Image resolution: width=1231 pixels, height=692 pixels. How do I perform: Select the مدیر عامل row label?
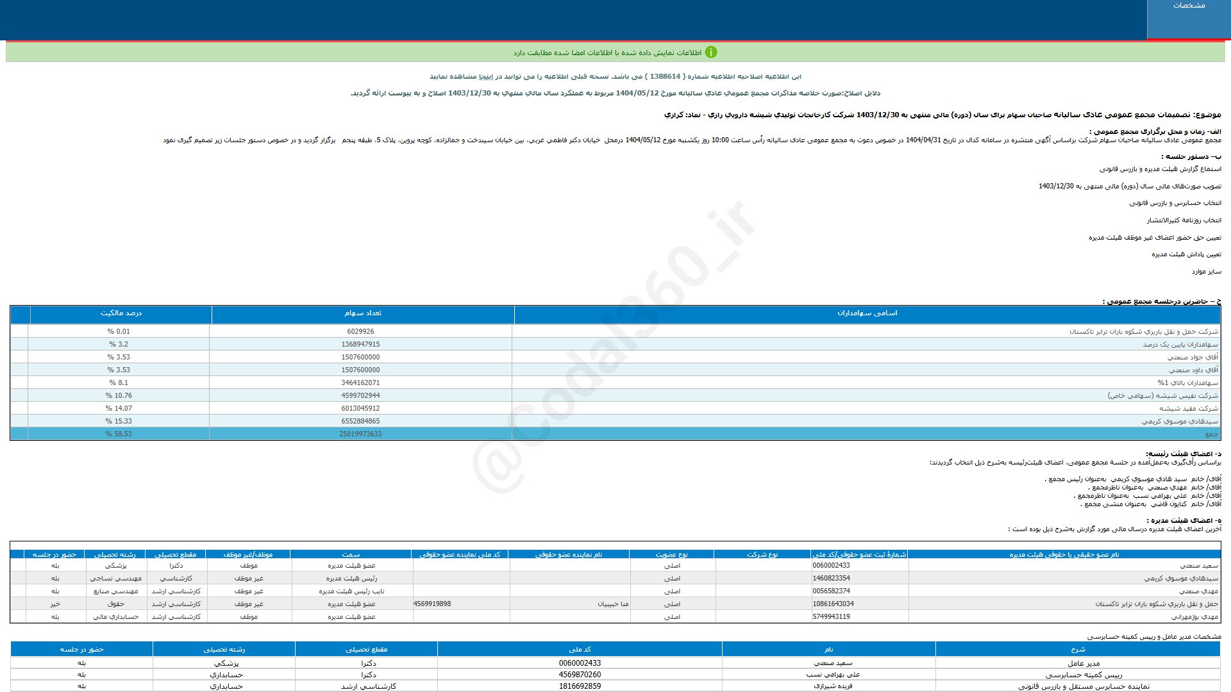pos(1084,664)
